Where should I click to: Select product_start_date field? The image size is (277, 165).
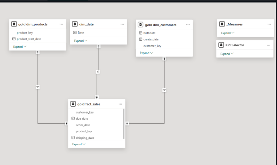[29, 39]
